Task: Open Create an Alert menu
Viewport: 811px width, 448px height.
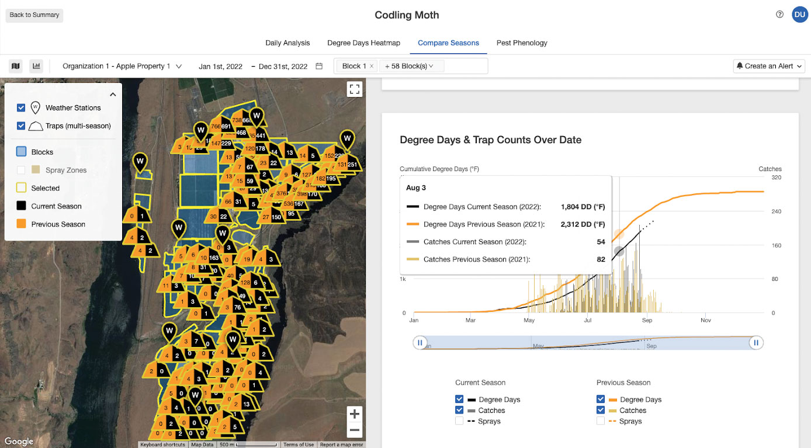Action: click(x=769, y=66)
